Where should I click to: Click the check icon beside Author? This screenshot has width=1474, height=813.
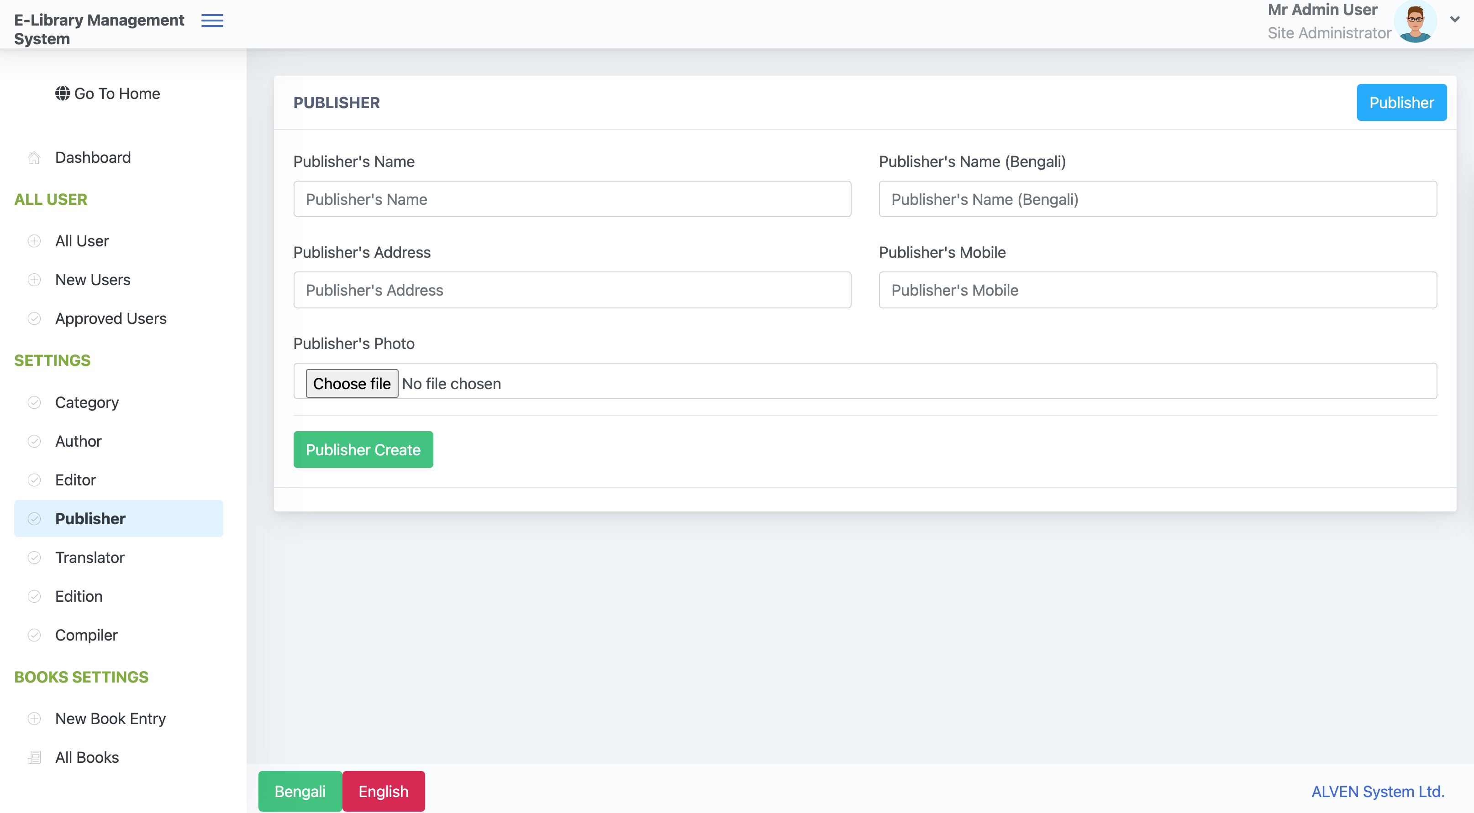click(x=34, y=441)
